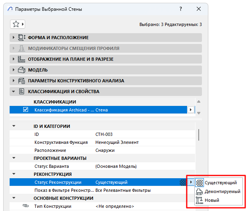
Task: Click the floor plan and section display icon
Action: click(22, 59)
